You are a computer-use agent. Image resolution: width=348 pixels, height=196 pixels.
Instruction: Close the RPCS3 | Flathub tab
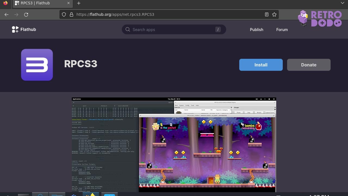coord(69,3)
